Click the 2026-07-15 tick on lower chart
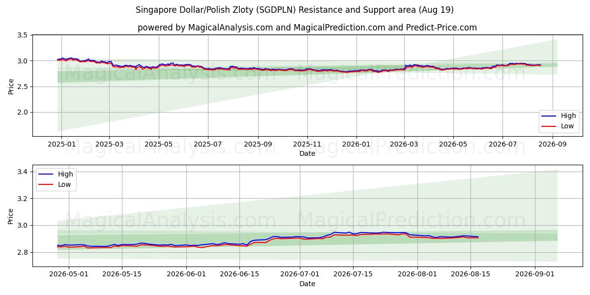Viewport: 590px width, 295px height. point(353,275)
